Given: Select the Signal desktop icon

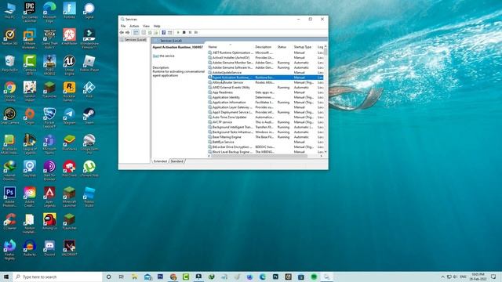Looking at the screenshot, I should click(89, 10).
